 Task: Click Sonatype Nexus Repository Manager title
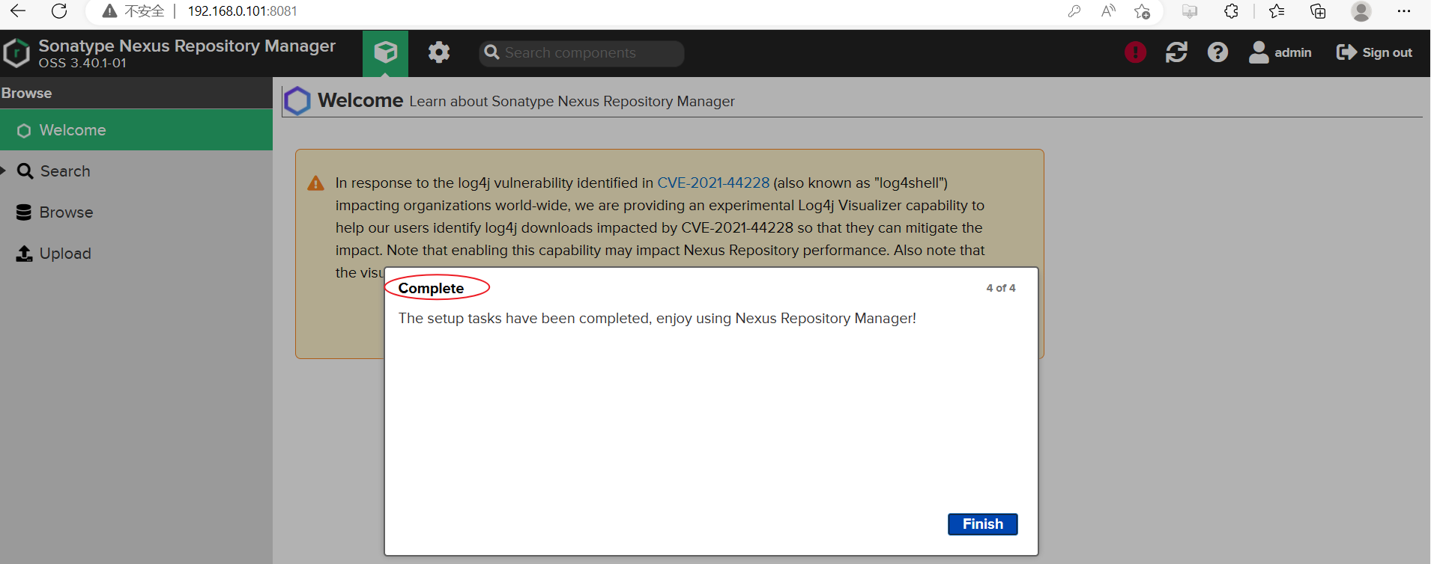click(x=187, y=46)
